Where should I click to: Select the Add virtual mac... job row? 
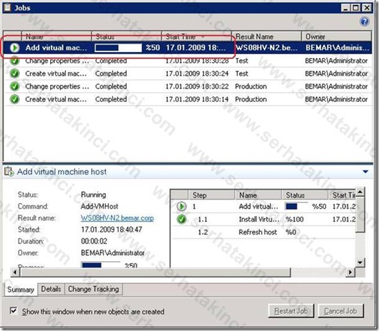188,47
